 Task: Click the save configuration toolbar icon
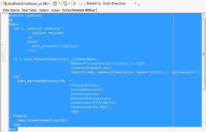65,3
